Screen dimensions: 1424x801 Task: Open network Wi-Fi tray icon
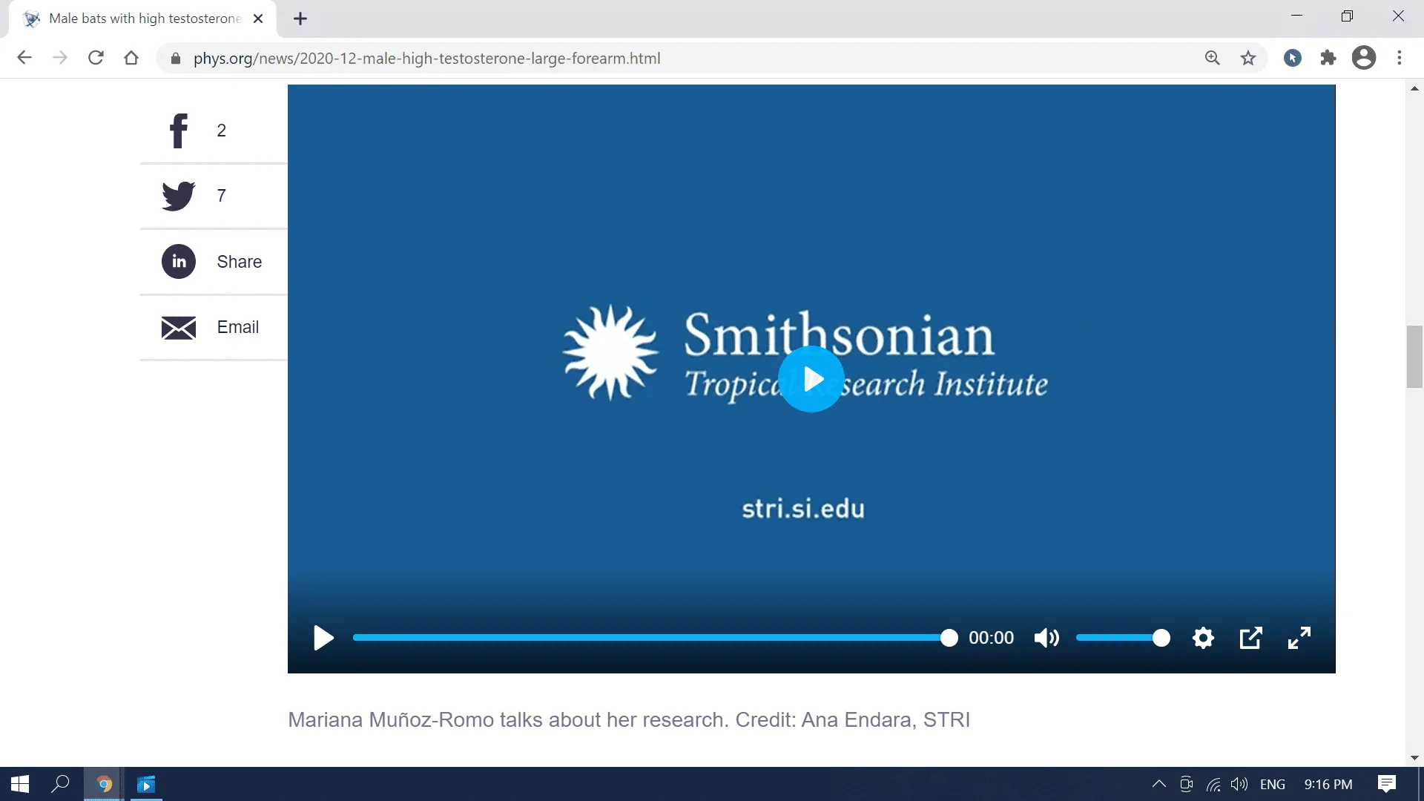click(x=1213, y=784)
